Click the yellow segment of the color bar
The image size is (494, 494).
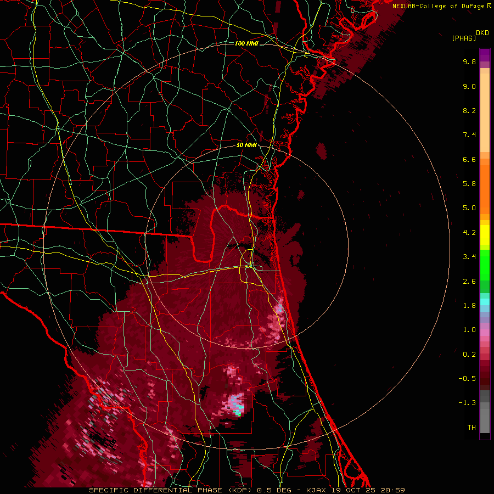485,235
